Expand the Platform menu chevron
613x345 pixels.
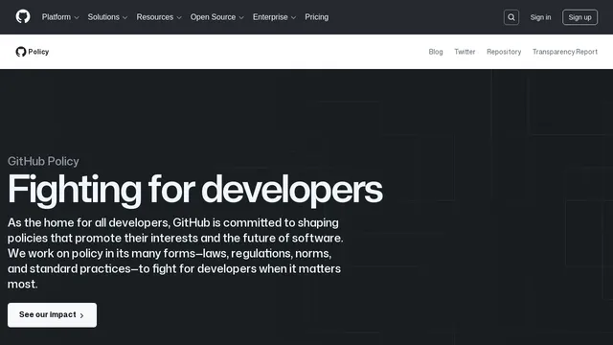(x=77, y=17)
